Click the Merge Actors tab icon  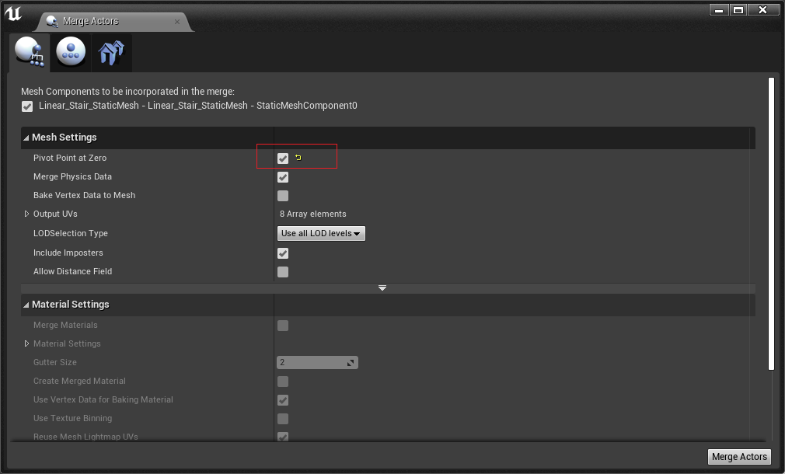(x=52, y=21)
